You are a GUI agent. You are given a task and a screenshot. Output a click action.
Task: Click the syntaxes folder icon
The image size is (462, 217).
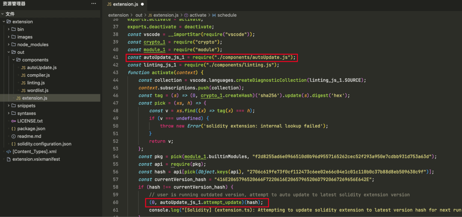tap(14, 113)
